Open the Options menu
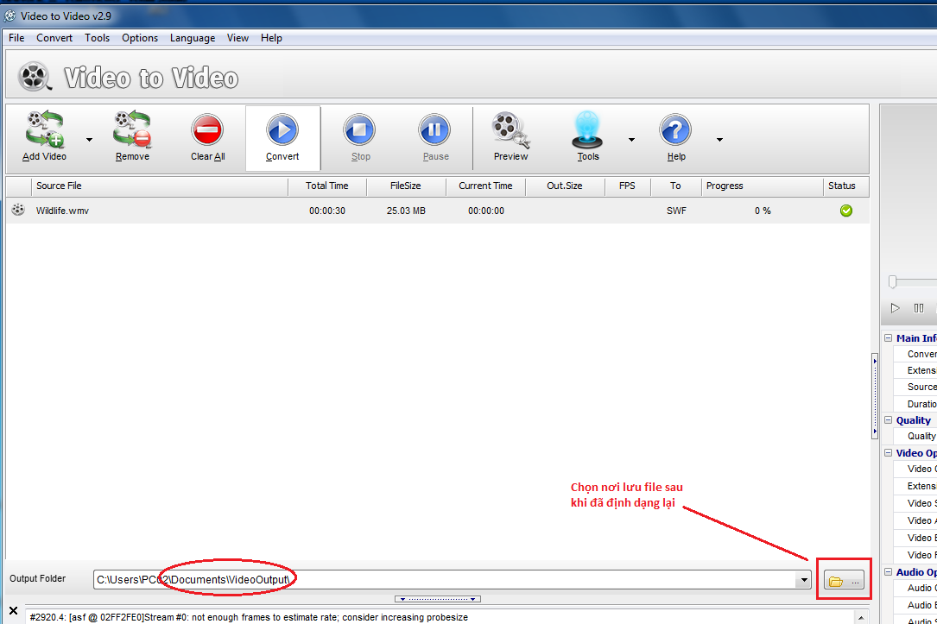This screenshot has width=937, height=624. [140, 38]
